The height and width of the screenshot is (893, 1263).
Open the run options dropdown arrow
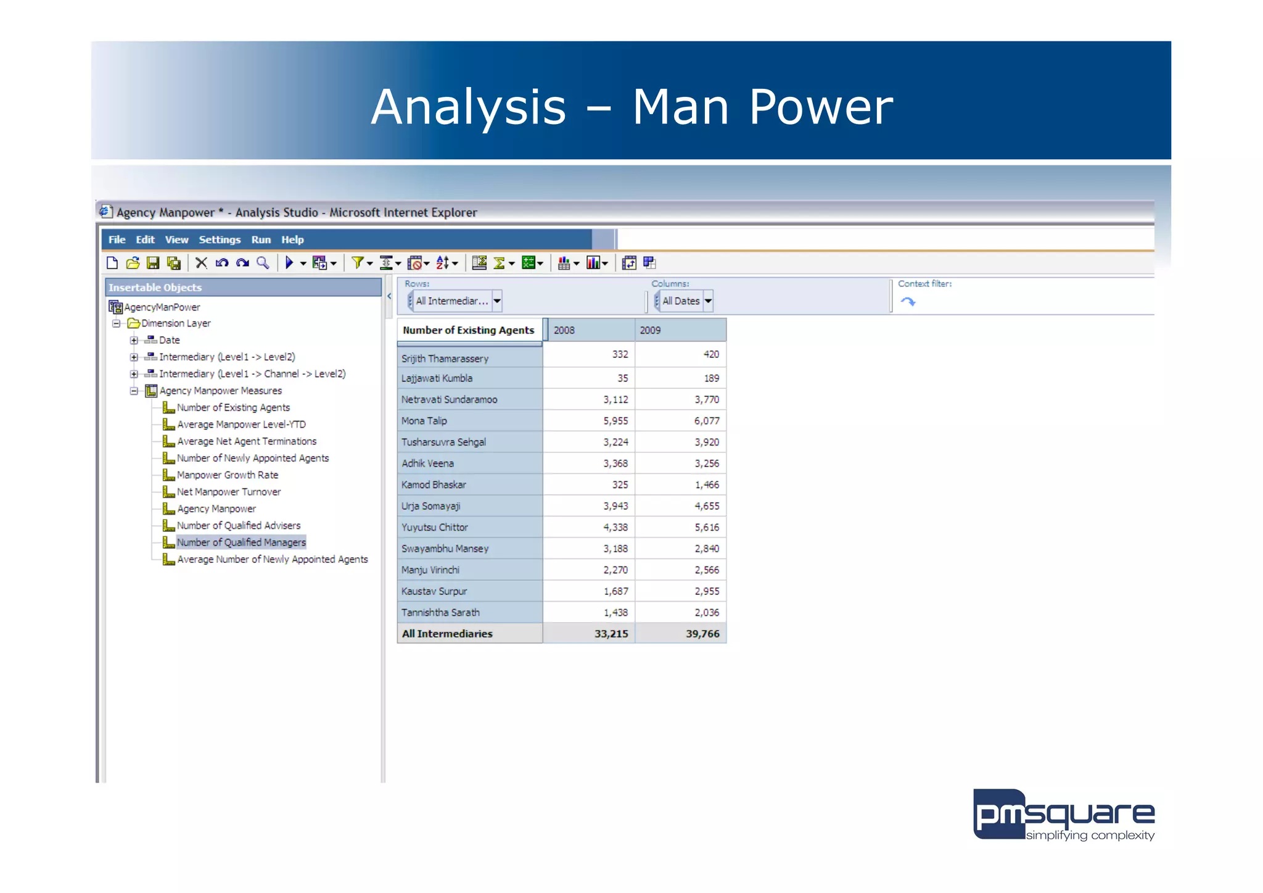(x=303, y=264)
